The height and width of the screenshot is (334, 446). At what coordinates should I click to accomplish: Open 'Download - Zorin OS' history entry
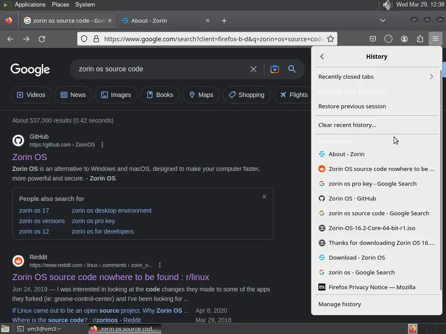[x=377, y=257]
